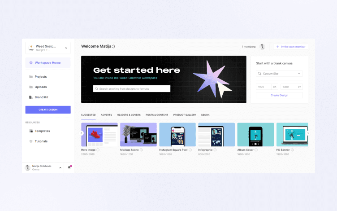The width and height of the screenshot is (337, 211).
Task: Expand the Weed Snatcher workspace switcher
Action: coord(48,48)
